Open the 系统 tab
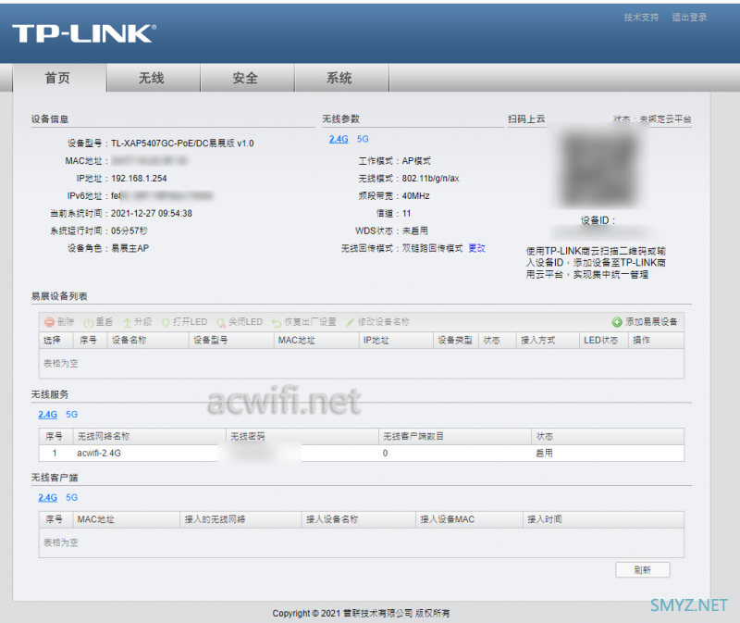Image resolution: width=740 pixels, height=623 pixels. (341, 78)
